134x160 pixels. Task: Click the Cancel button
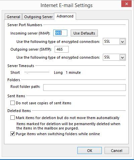click(x=117, y=151)
